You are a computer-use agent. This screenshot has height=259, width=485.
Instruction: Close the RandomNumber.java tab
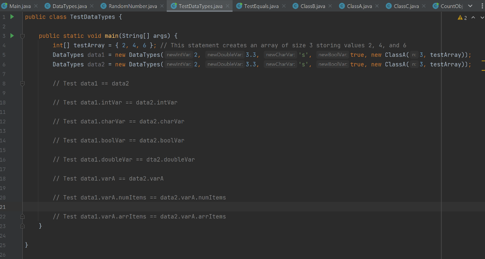pyautogui.click(x=162, y=6)
